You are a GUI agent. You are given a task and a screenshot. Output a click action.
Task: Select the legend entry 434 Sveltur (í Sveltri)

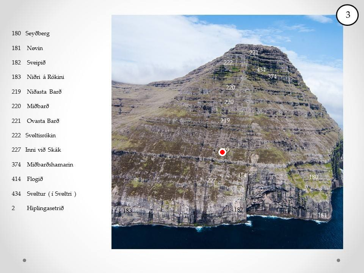click(x=44, y=194)
